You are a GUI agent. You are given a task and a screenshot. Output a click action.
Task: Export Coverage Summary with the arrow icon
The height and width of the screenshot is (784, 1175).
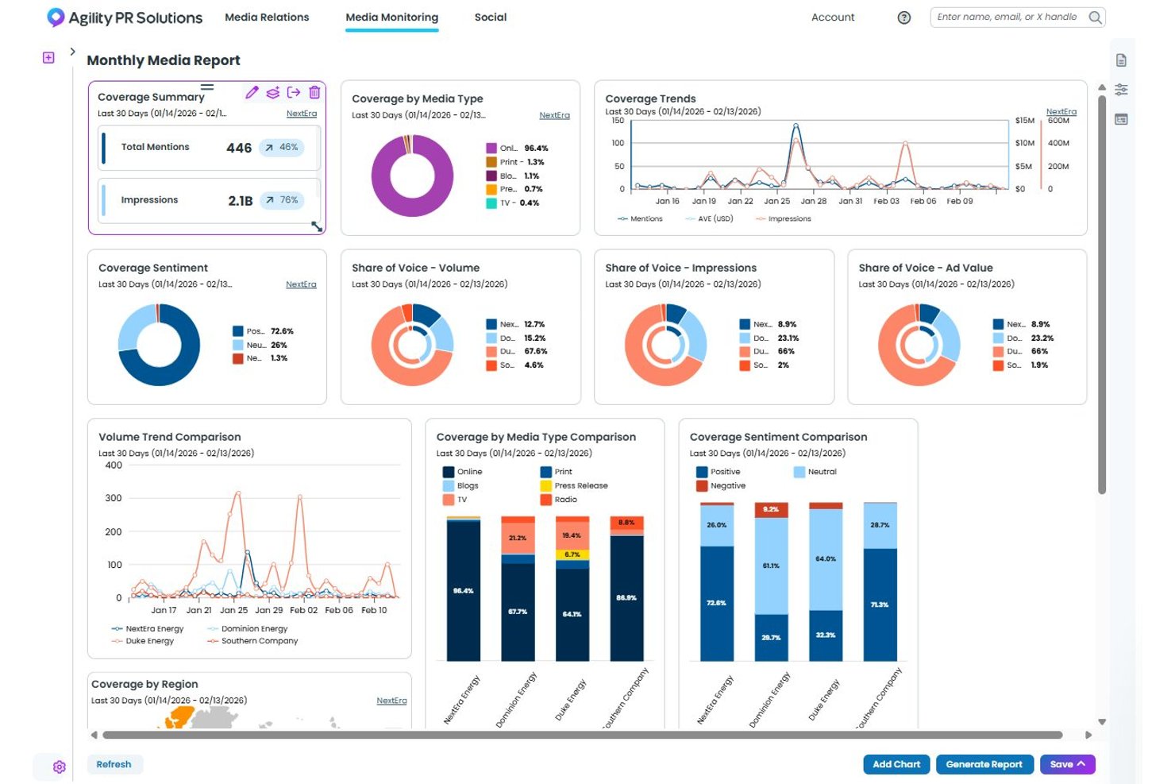[294, 92]
